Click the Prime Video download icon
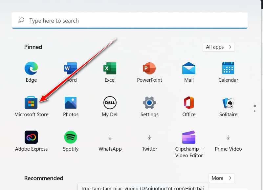 228,137
